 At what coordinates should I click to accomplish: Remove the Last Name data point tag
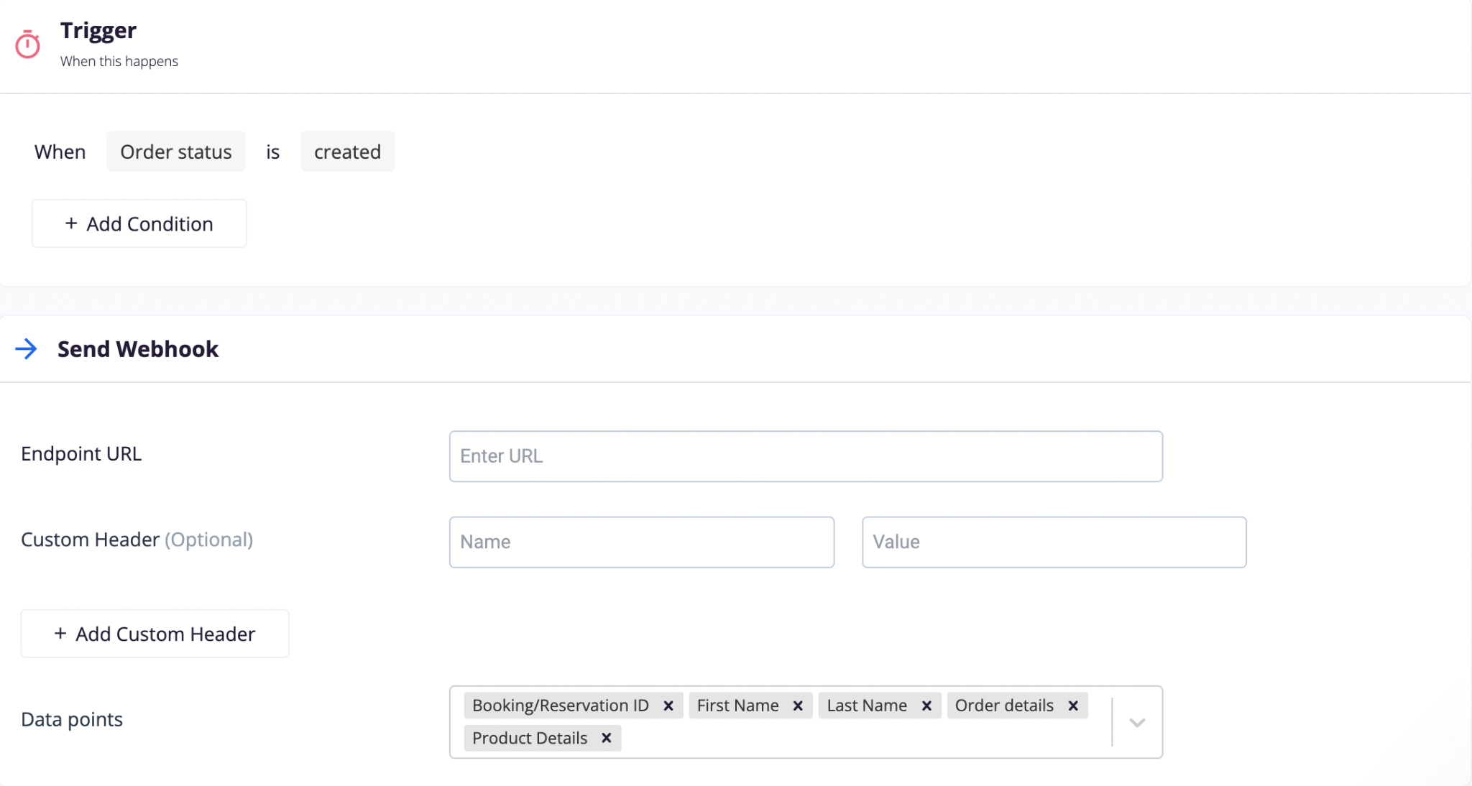926,706
